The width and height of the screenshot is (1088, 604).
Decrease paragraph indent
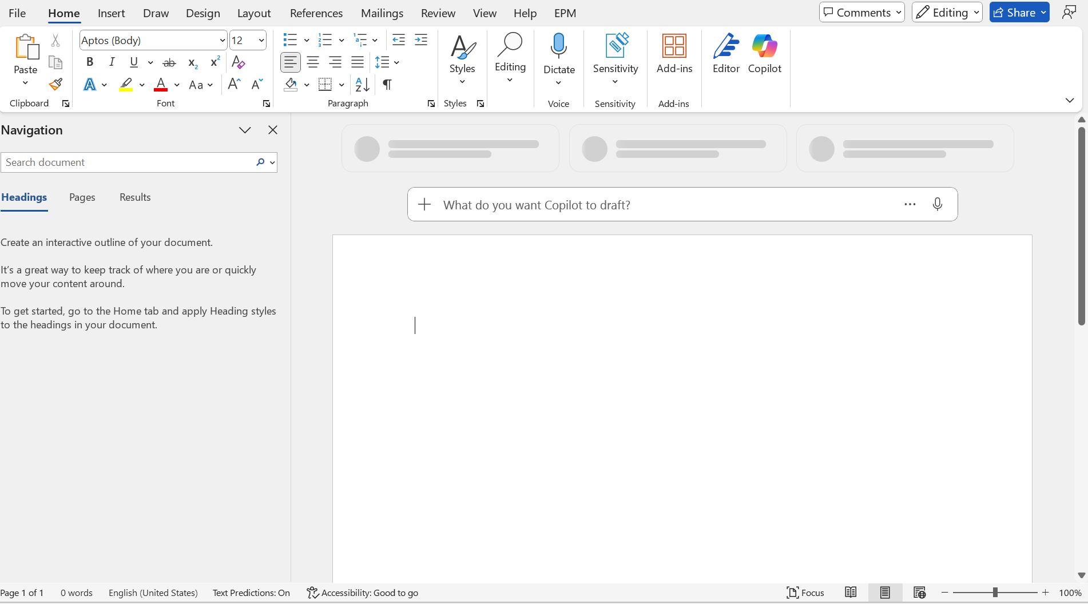(x=399, y=40)
